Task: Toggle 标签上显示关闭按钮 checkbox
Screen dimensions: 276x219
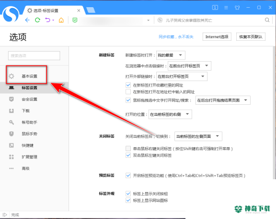Action: point(128,194)
